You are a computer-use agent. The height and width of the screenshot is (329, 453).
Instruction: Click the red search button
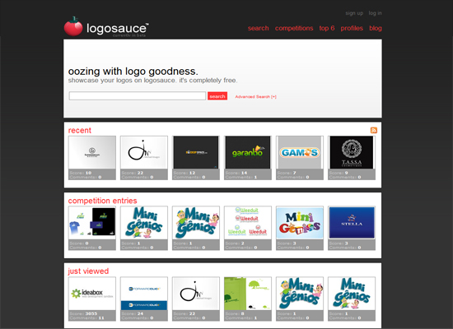click(x=217, y=96)
